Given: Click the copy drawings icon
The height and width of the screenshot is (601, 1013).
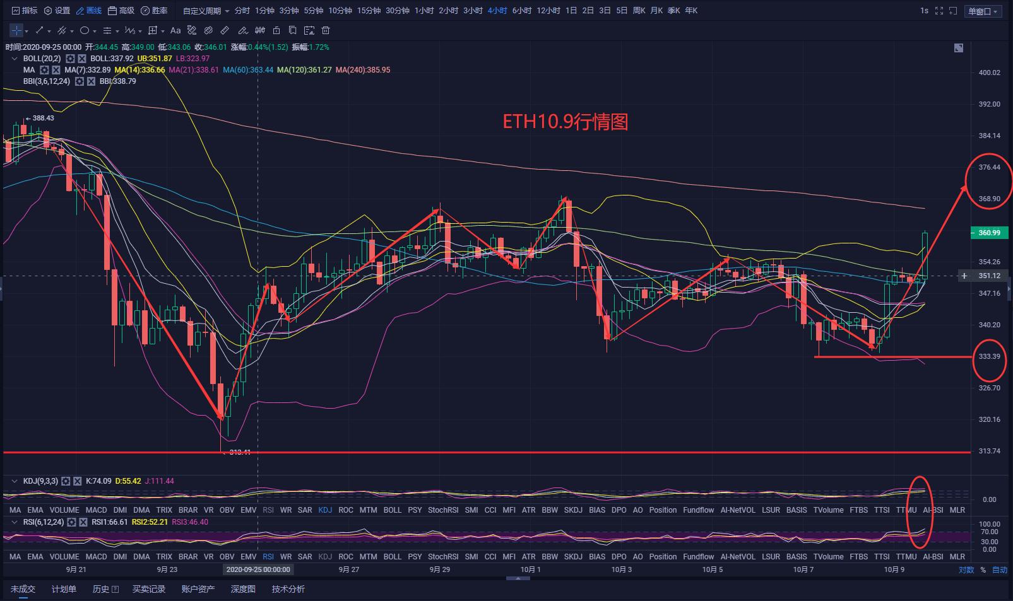Looking at the screenshot, I should coord(292,30).
